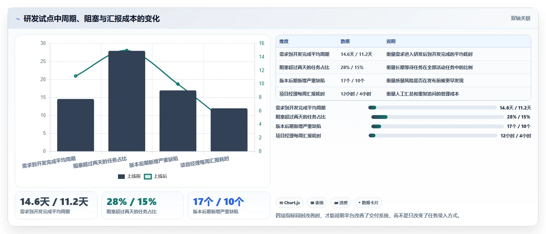Click the line point above 版本后期新增严重缺陷 bar
The height and width of the screenshot is (234, 546).
[x=178, y=84]
